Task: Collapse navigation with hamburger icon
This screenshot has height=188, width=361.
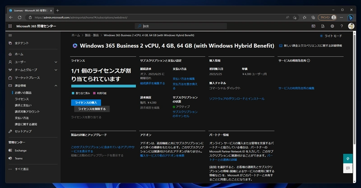Action: tap(10, 35)
